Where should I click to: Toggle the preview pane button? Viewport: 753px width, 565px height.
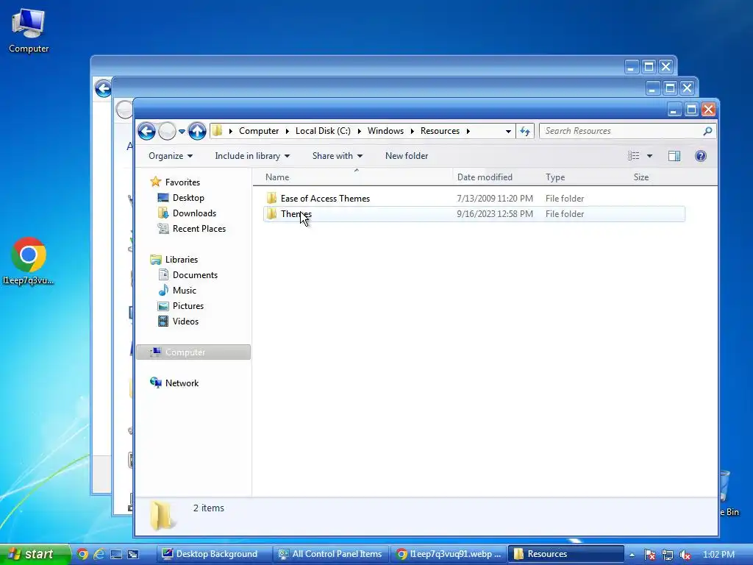pos(674,156)
